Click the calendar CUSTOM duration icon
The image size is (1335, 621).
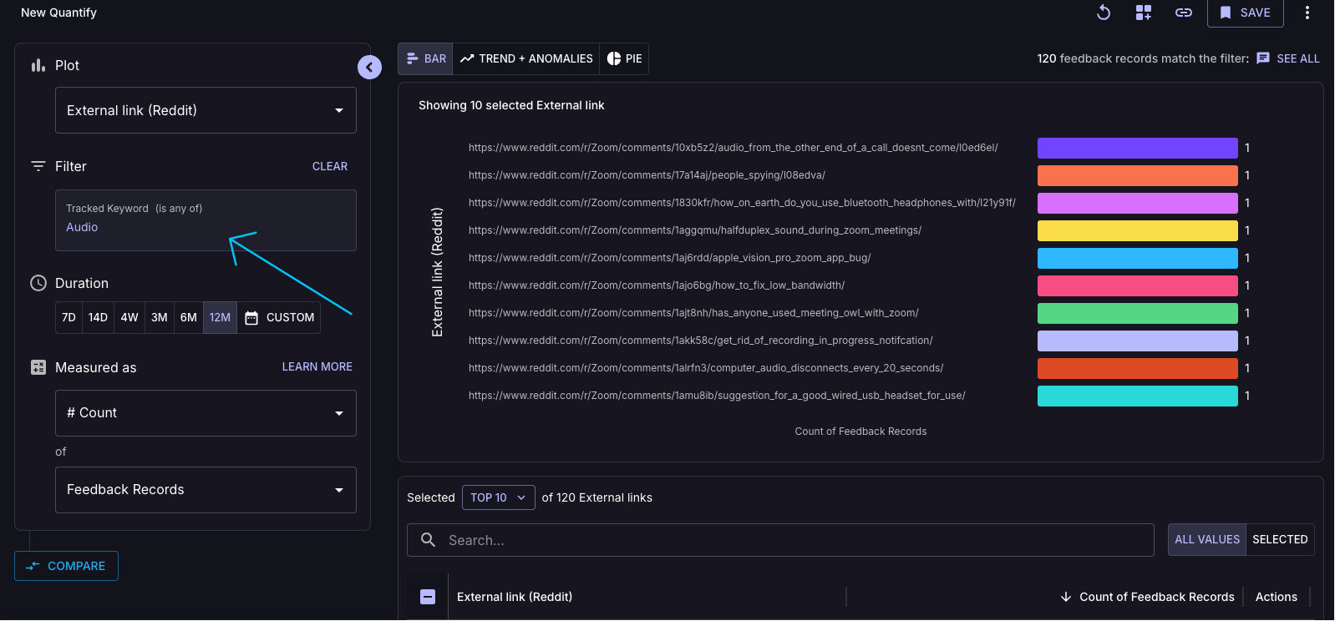(x=251, y=318)
